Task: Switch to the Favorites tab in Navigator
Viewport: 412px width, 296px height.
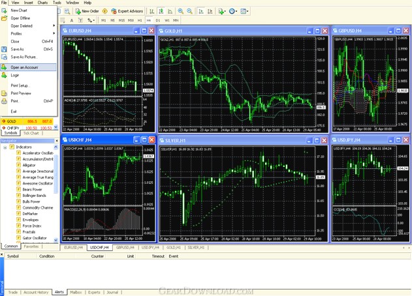Action: (x=31, y=246)
